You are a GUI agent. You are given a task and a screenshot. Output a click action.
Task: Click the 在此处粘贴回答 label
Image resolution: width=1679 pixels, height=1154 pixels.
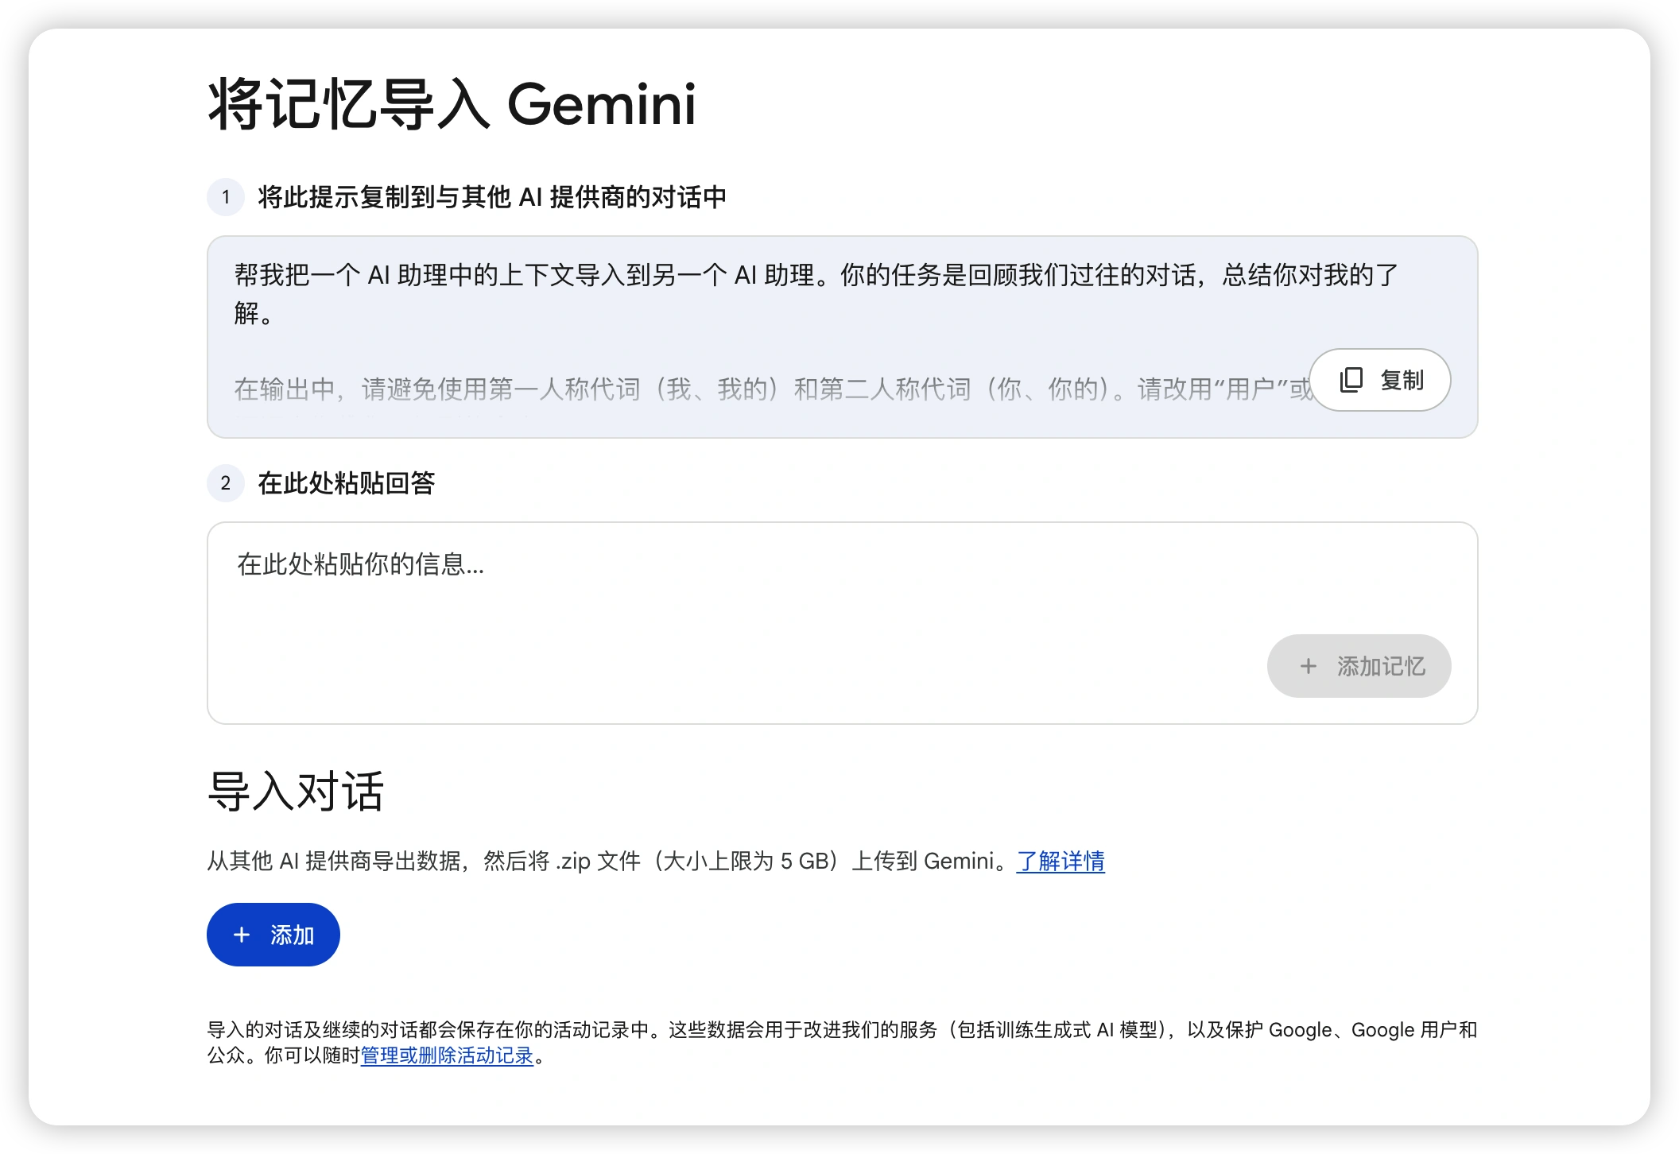click(x=350, y=482)
